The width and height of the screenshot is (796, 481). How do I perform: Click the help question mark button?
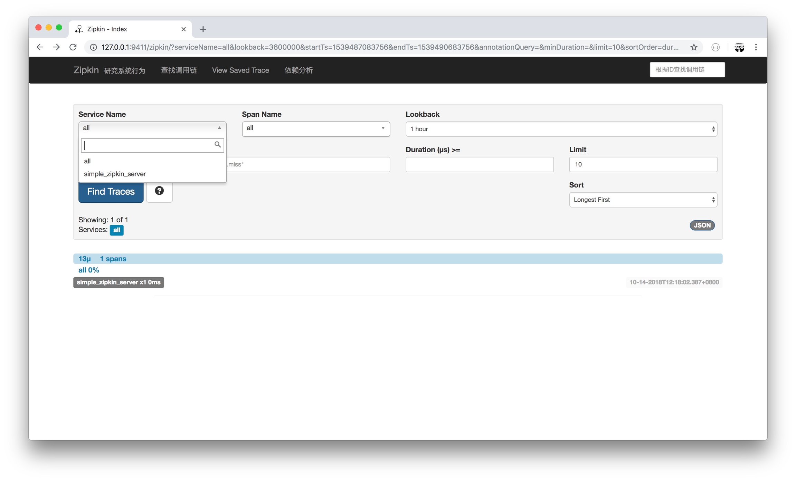[x=159, y=191]
